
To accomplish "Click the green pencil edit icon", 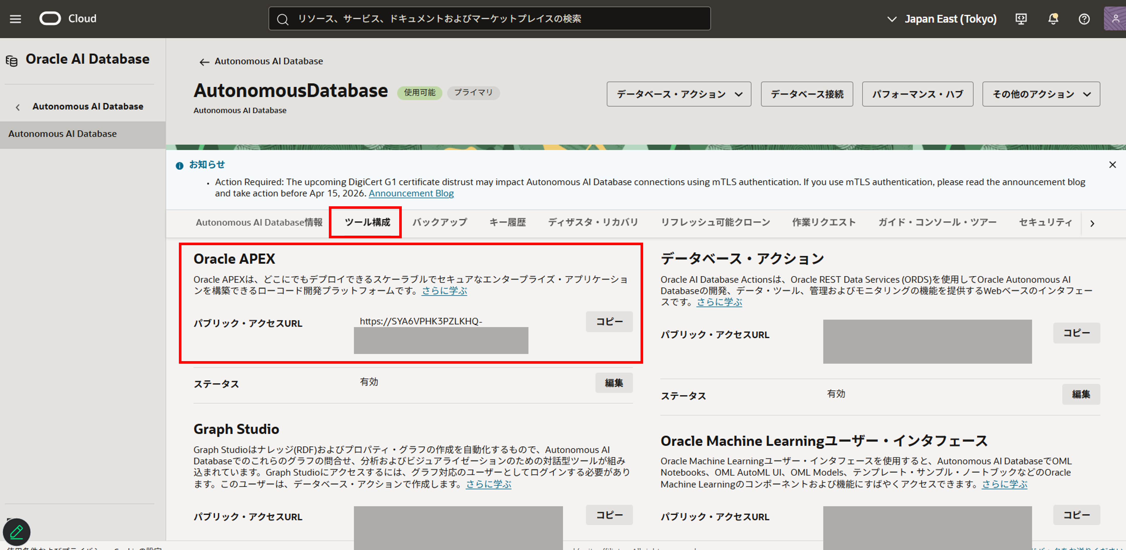I will (17, 532).
